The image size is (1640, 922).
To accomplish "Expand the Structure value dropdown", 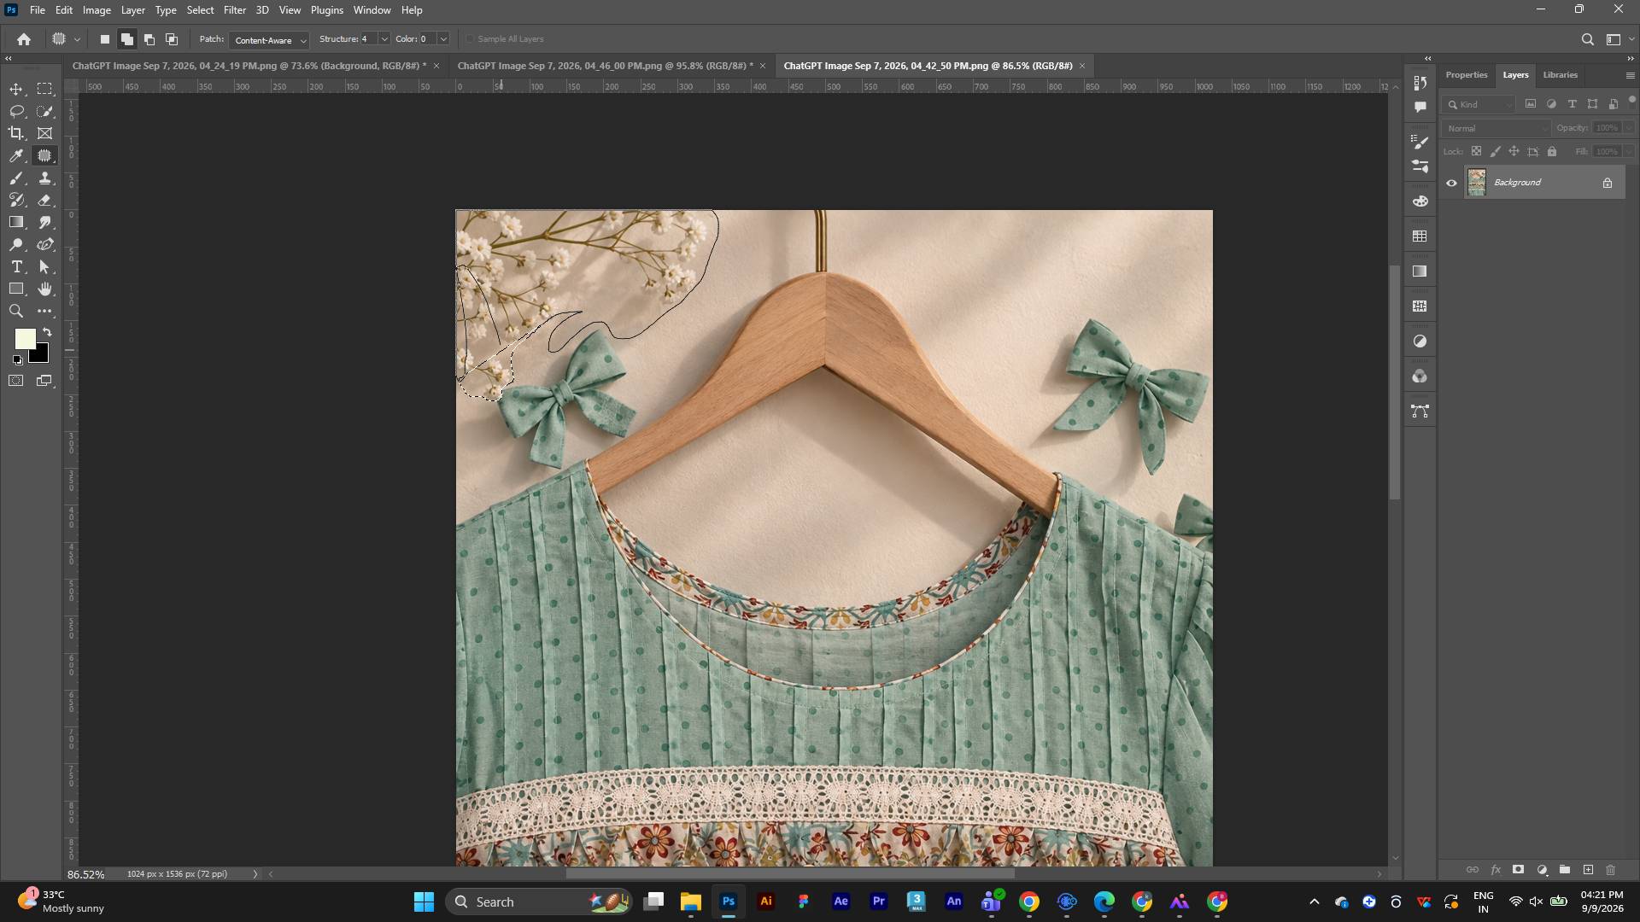I will [384, 39].
